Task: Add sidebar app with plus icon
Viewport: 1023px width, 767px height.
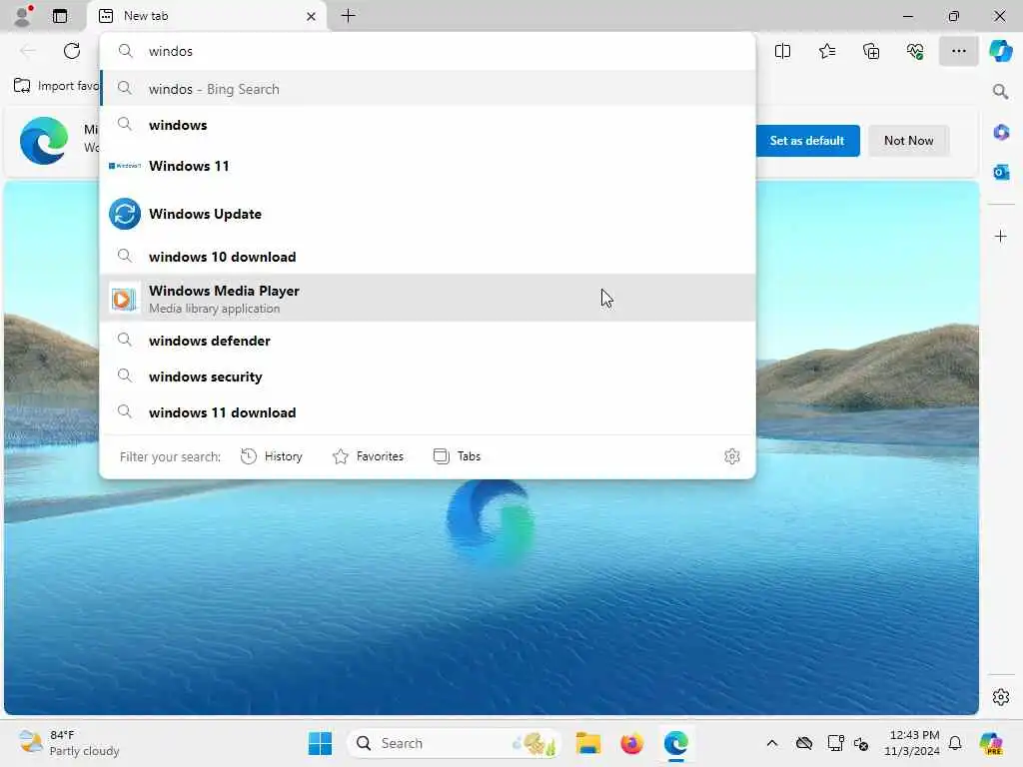Action: click(x=1001, y=236)
